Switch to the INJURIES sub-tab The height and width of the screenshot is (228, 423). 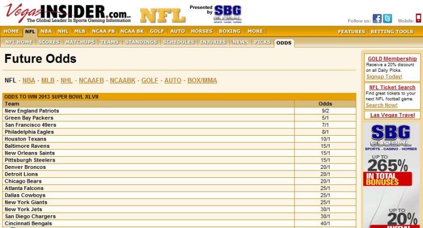213,42
